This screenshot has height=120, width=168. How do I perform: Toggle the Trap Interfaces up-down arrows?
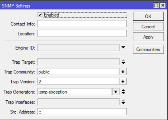pyautogui.click(x=123, y=102)
